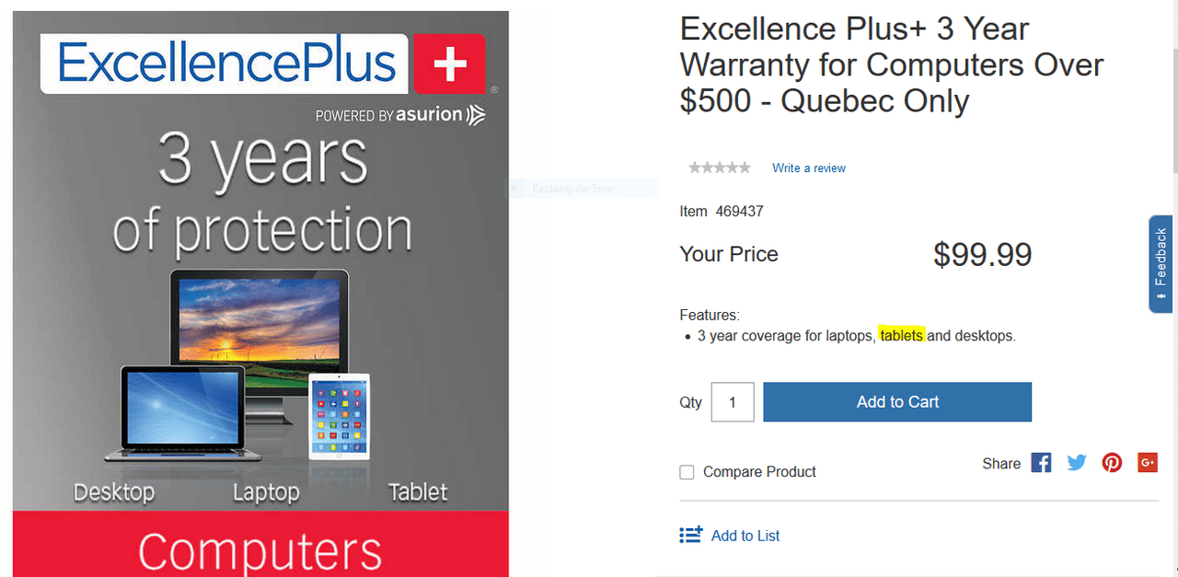Select the highlighted word tablets
The height and width of the screenshot is (577, 1178).
pos(901,335)
